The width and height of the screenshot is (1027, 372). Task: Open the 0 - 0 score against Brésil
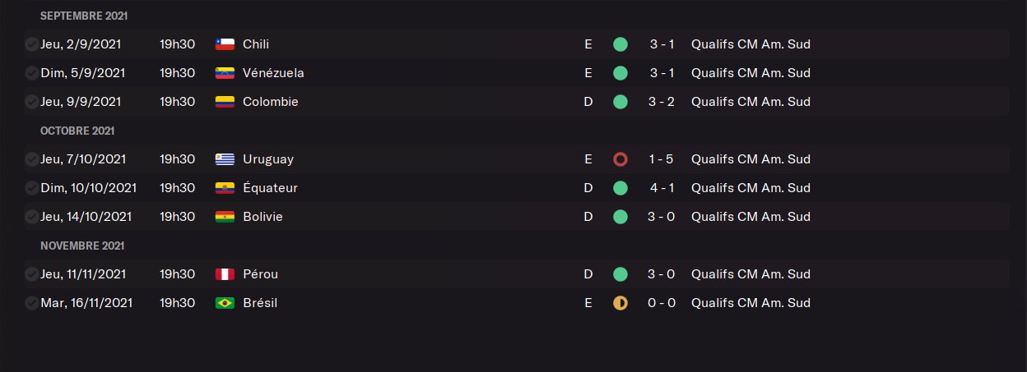point(662,303)
